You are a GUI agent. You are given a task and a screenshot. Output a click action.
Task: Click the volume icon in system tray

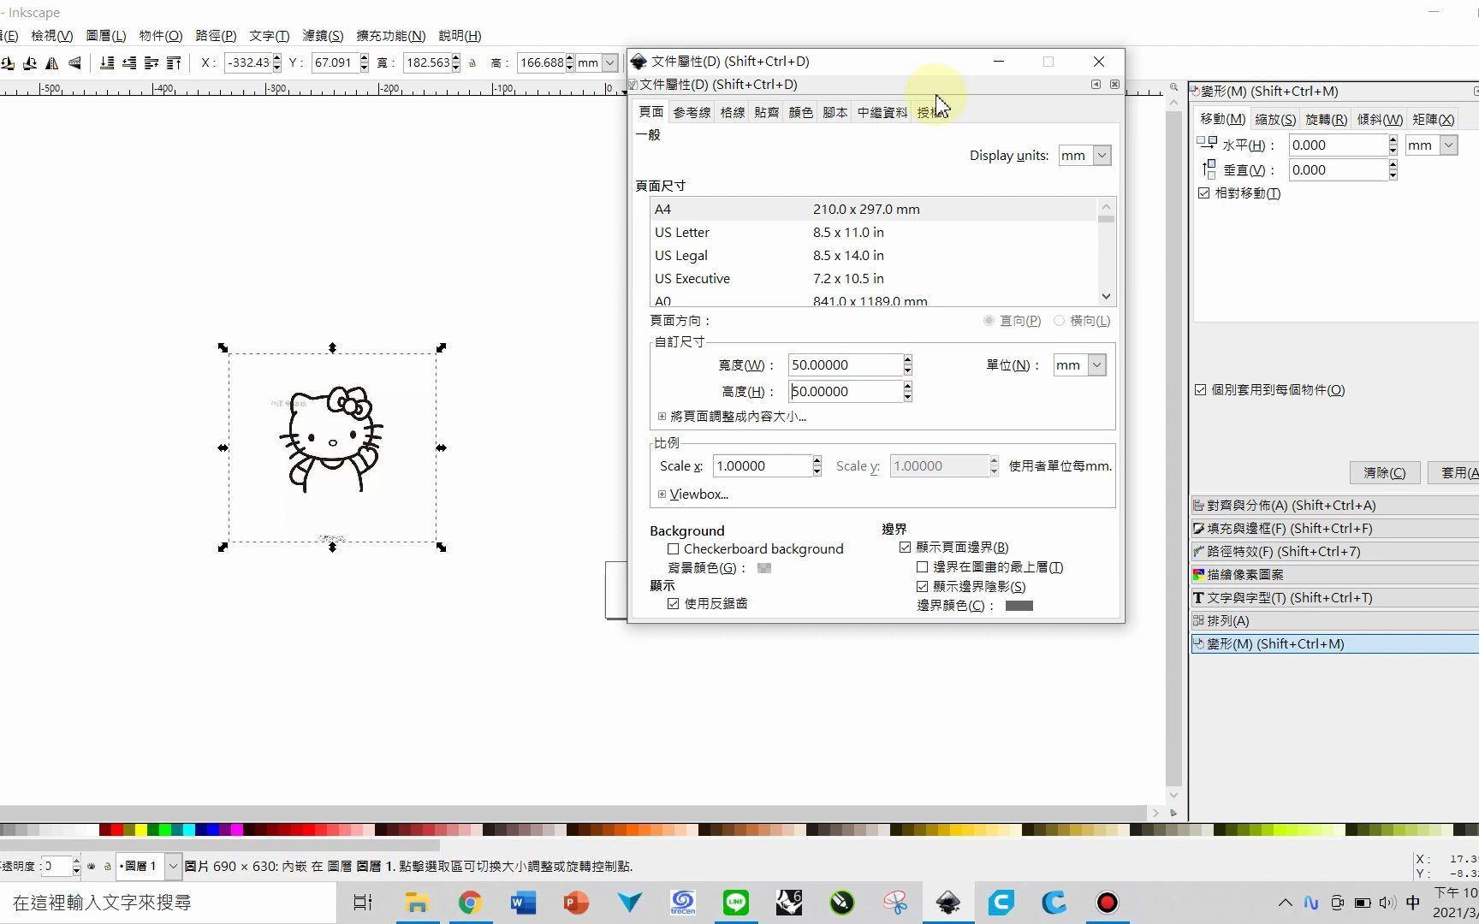tap(1387, 903)
